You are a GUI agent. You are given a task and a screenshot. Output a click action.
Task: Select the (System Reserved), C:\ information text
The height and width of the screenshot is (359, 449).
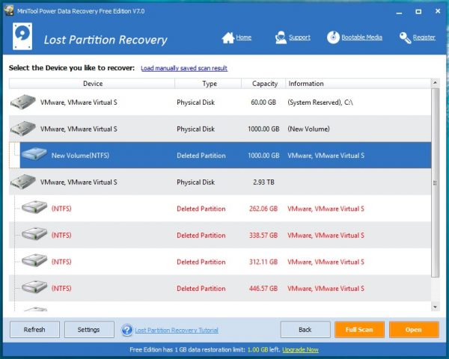[320, 102]
